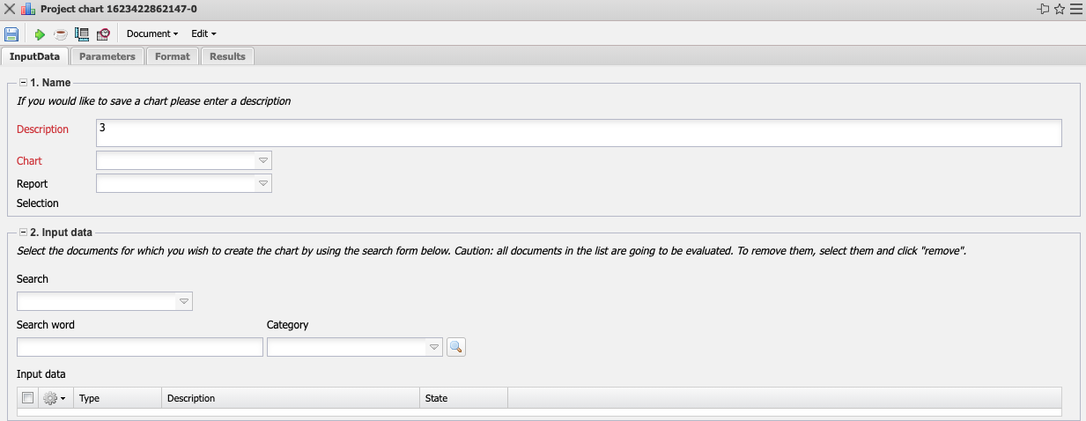Click the bar chart icon beside the title
This screenshot has height=421, width=1086.
coord(27,9)
